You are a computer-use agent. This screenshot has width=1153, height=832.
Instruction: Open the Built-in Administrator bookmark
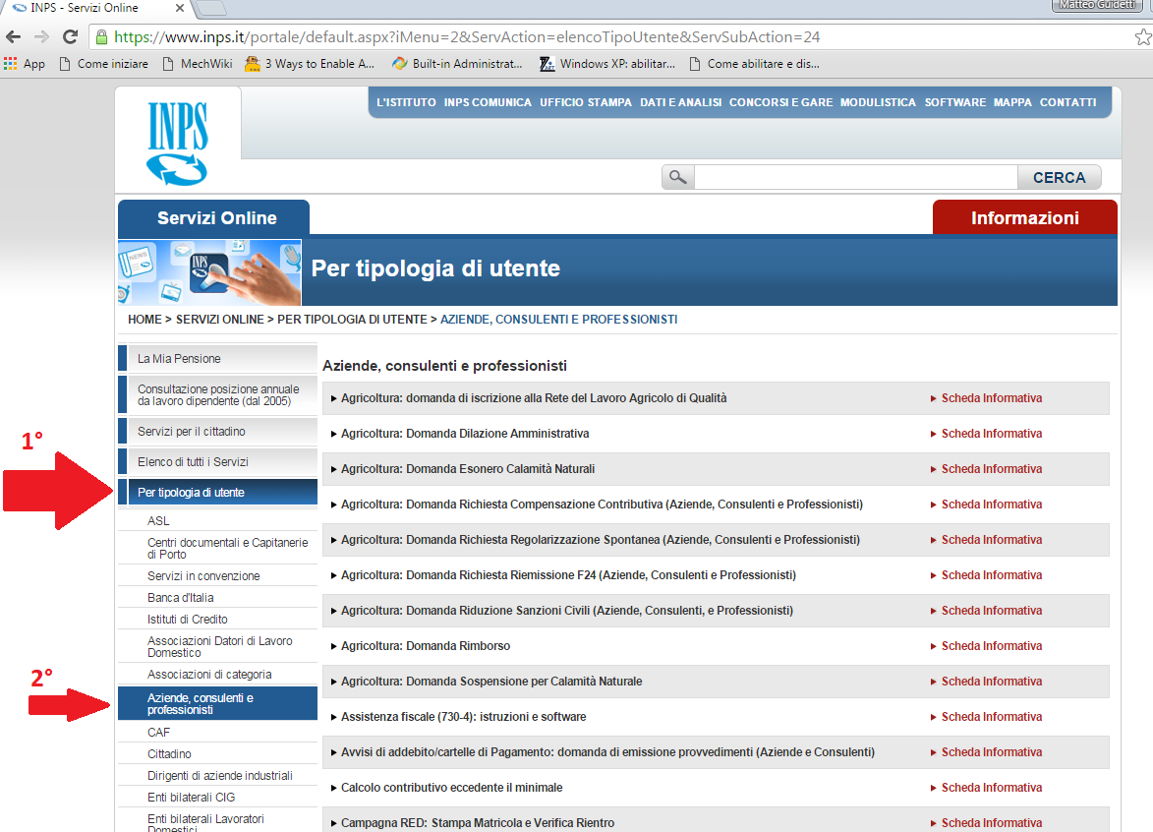458,64
